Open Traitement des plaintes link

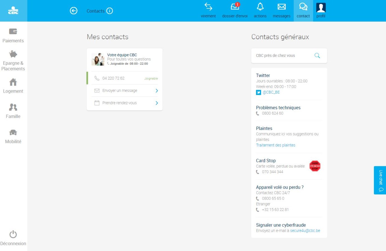click(276, 145)
